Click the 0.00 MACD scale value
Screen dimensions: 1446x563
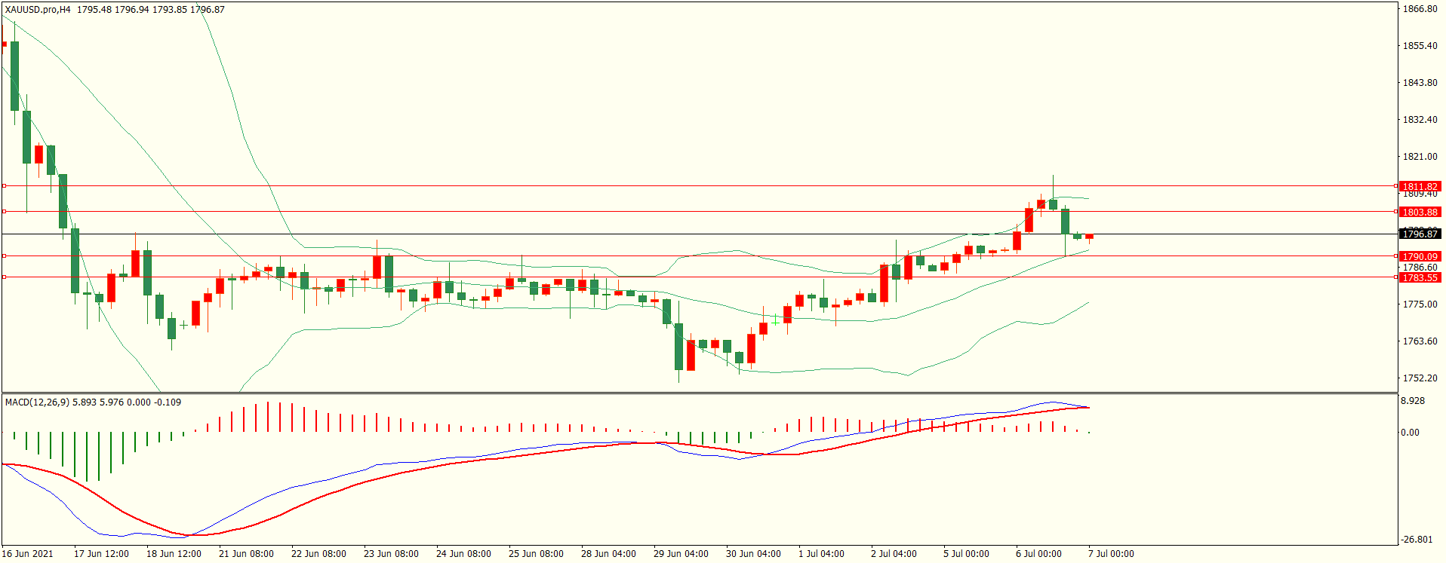tap(1410, 433)
